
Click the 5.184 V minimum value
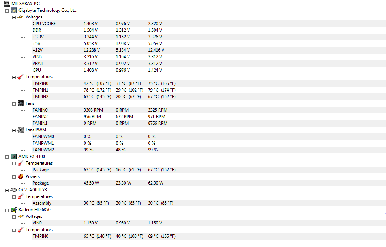pyautogui.click(x=123, y=50)
